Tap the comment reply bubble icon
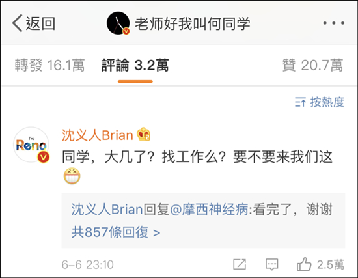The image size is (358, 278). click(x=271, y=264)
